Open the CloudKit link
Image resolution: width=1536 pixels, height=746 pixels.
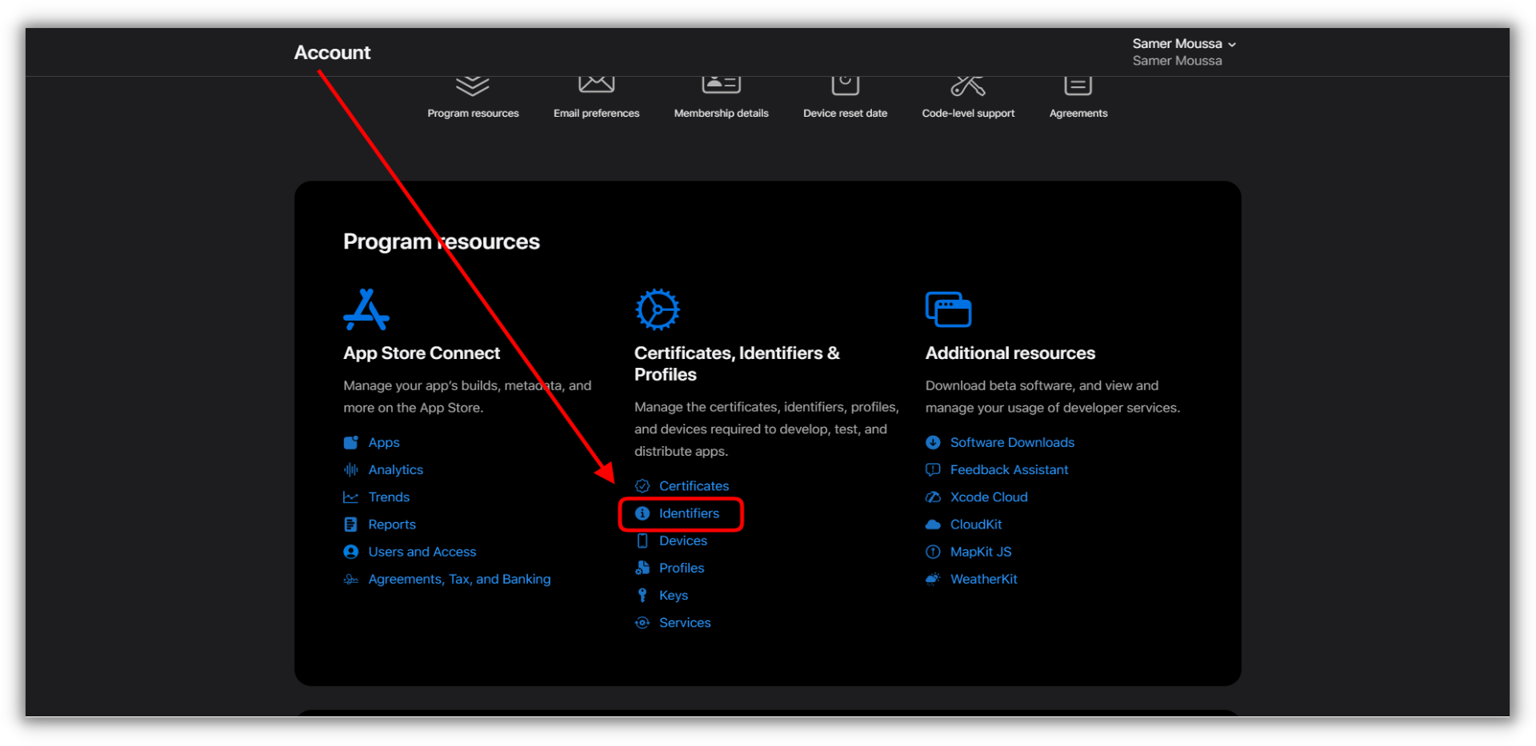[x=976, y=525]
